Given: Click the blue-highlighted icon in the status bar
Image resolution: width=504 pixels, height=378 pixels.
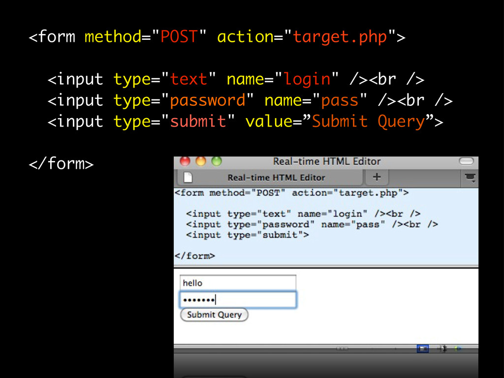Looking at the screenshot, I should pos(423,349).
